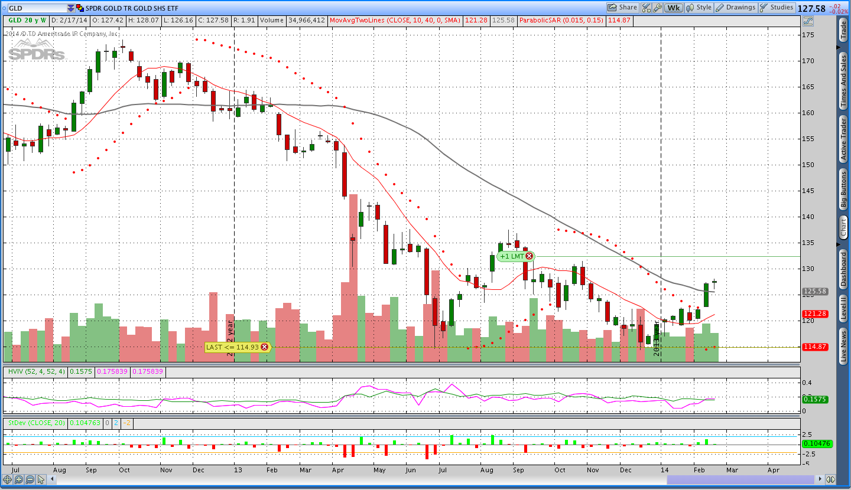Image resolution: width=851 pixels, height=490 pixels.
Task: Click the small circle left of symbol box
Action: coord(4,8)
